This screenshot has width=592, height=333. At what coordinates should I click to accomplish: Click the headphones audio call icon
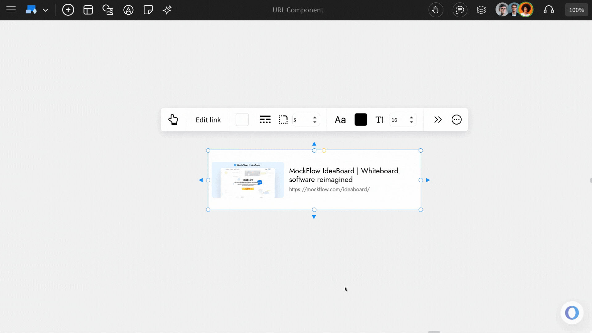[x=549, y=10]
